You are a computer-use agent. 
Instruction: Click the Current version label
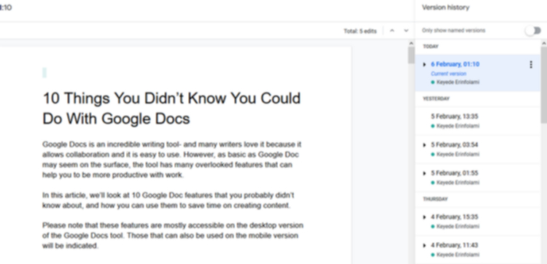(x=449, y=74)
